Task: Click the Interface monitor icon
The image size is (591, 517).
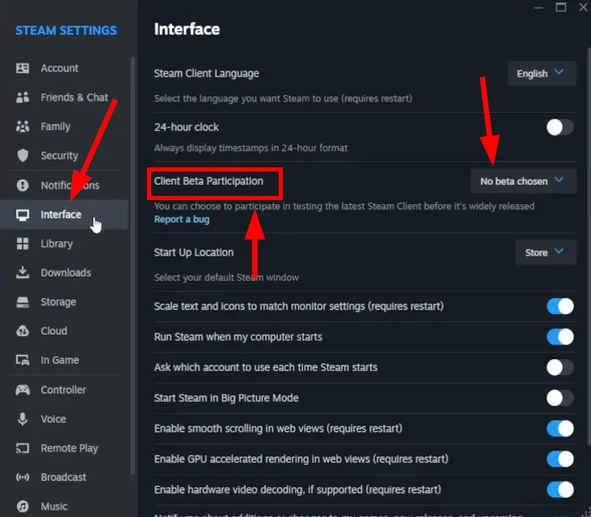Action: click(x=23, y=214)
